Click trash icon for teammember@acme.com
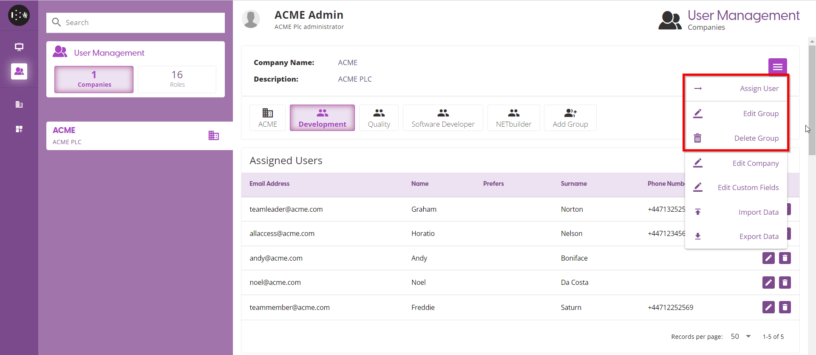This screenshot has height=355, width=816. (x=785, y=307)
